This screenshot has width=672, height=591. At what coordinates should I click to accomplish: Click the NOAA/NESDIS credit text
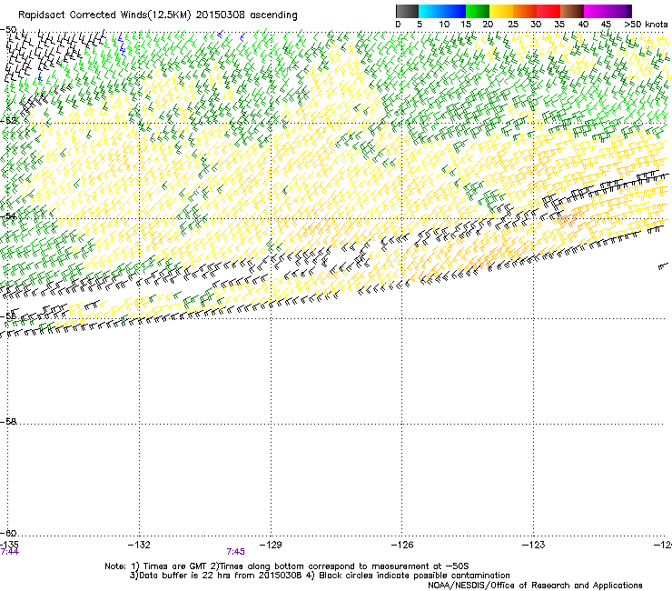[535, 586]
